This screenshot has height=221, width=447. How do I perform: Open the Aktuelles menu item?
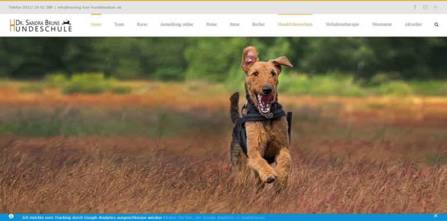coord(413,24)
